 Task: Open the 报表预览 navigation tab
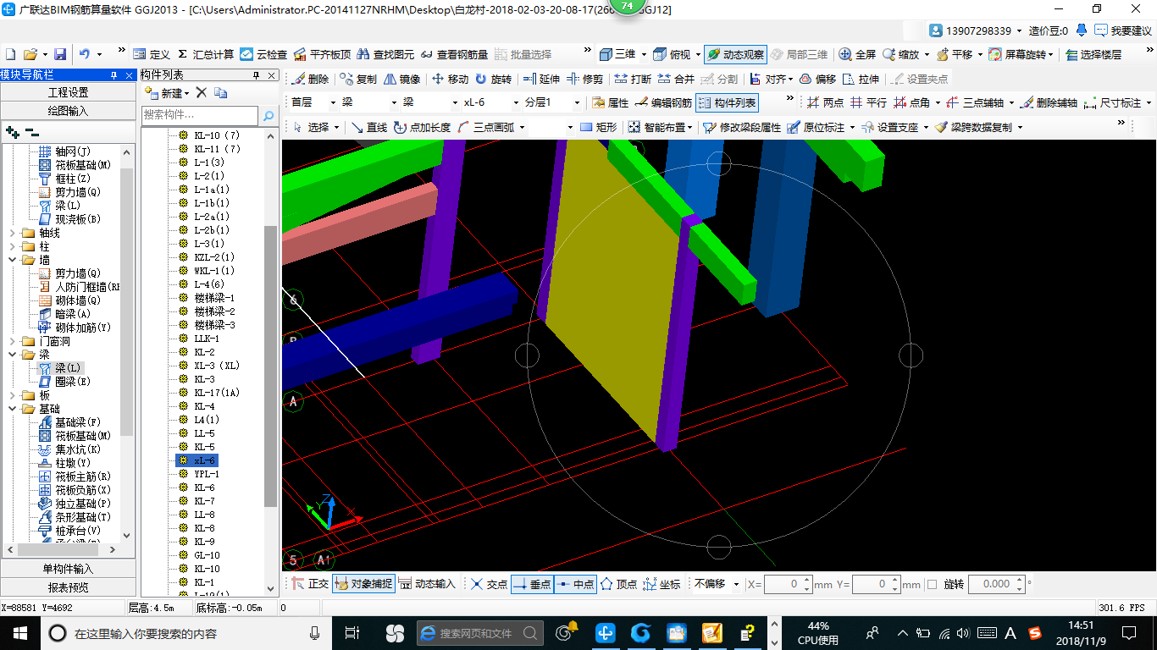(x=68, y=587)
